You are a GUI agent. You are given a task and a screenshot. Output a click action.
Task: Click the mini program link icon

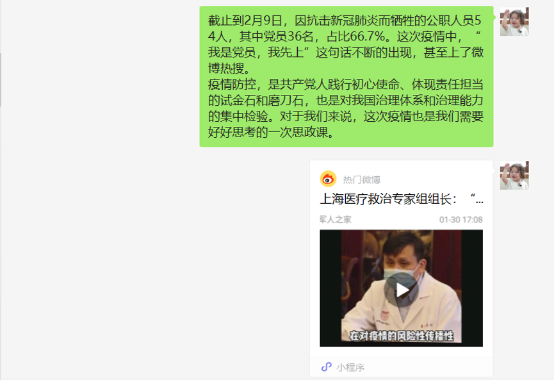326,367
